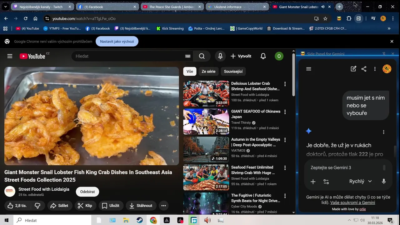The width and height of the screenshot is (400, 225).
Task: Open YouTube guide hamburger menu
Action: (10, 56)
